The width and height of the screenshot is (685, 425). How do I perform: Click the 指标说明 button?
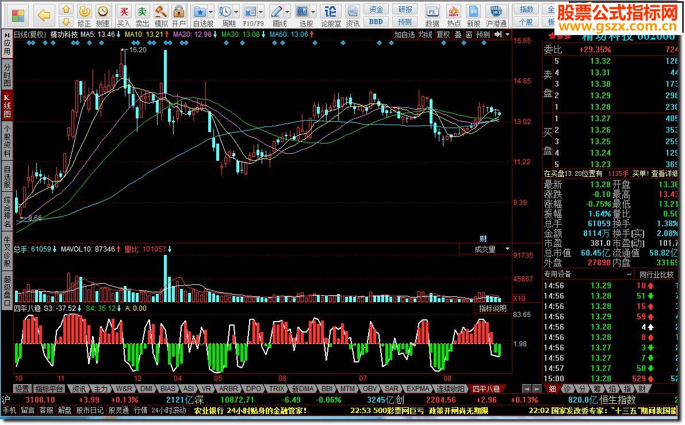(493, 308)
